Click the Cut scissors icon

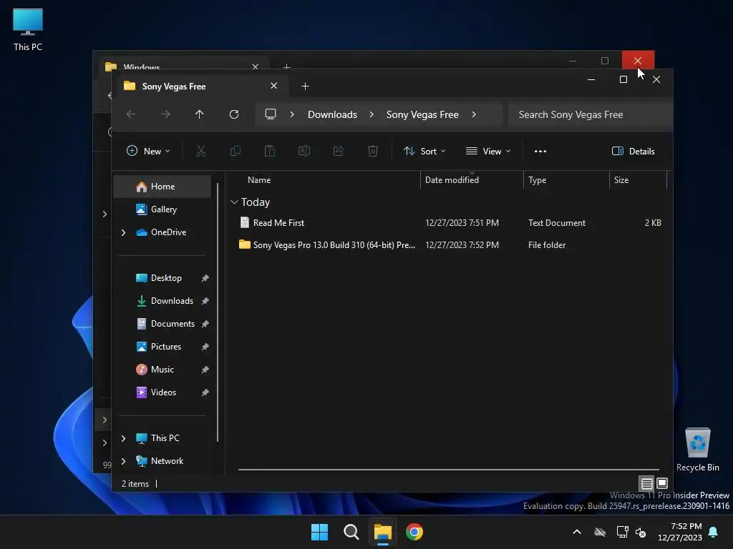(x=200, y=151)
